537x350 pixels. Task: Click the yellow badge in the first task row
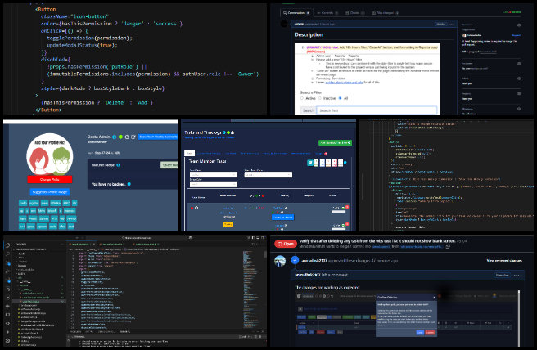click(x=228, y=224)
